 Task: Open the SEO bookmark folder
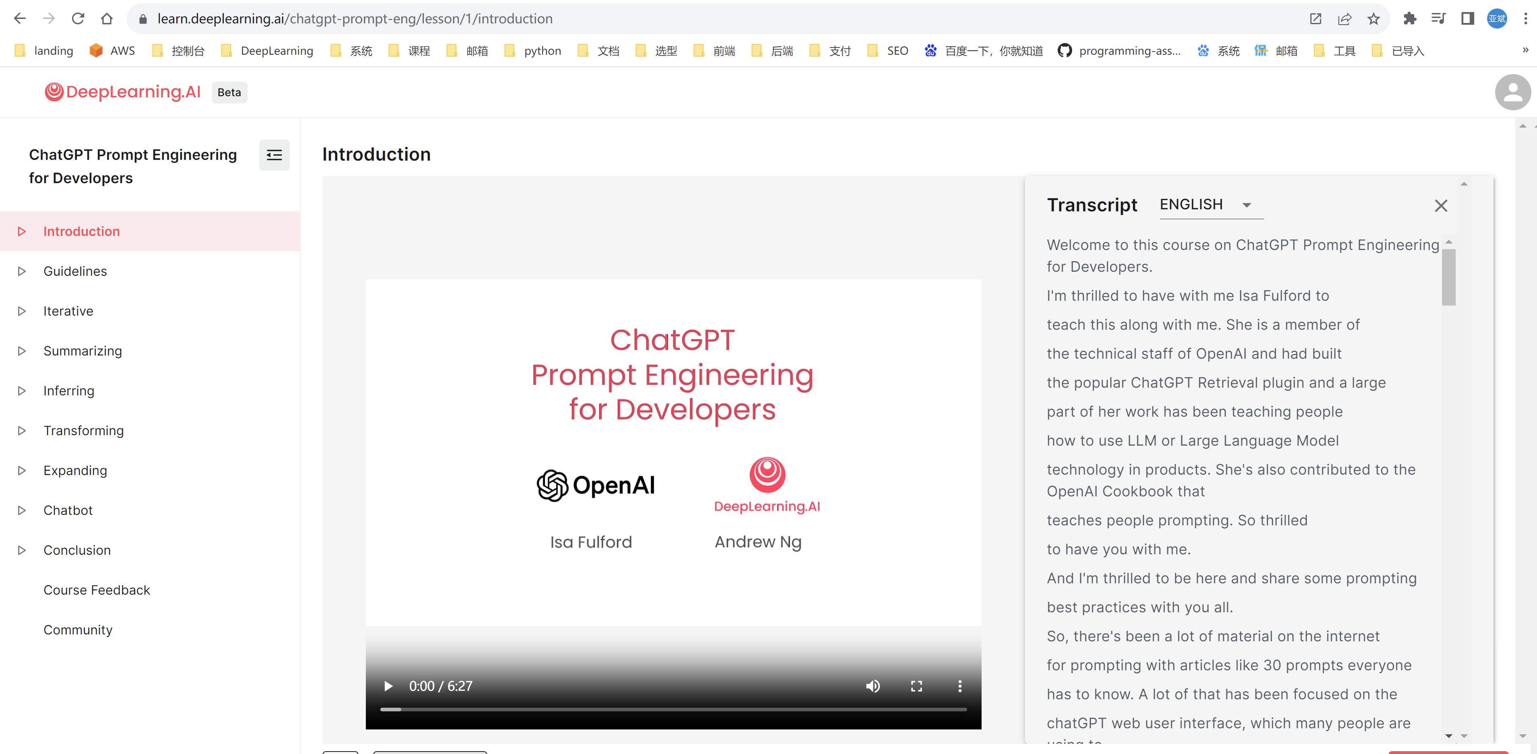(x=888, y=51)
